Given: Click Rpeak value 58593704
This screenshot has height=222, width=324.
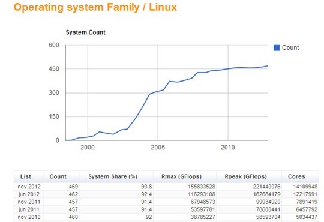Looking at the screenshot, I should [268, 217].
